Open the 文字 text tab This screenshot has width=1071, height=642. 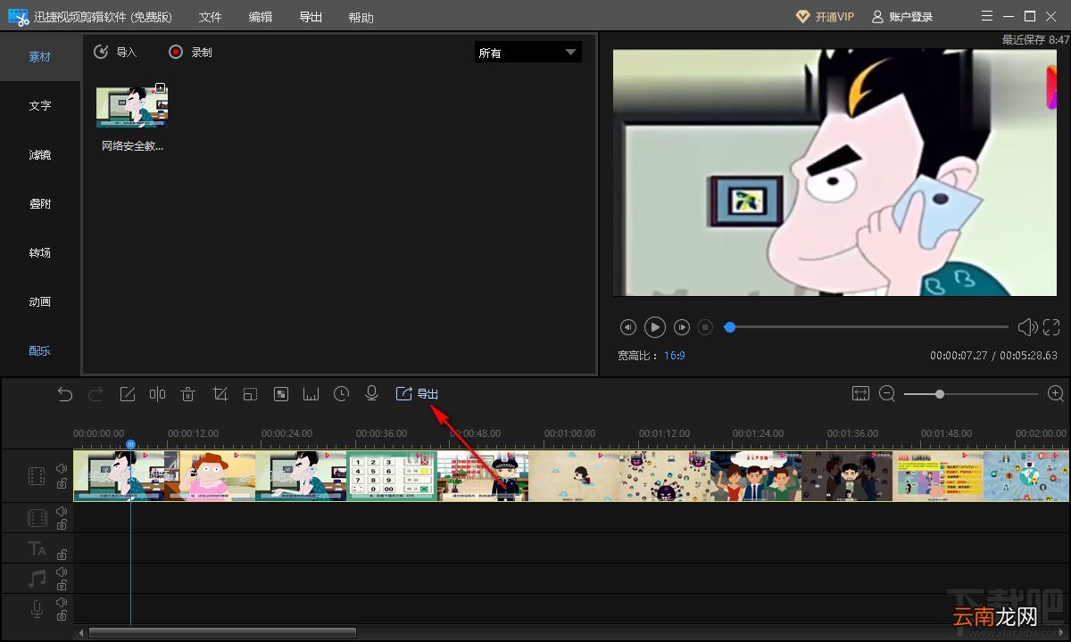click(x=40, y=106)
